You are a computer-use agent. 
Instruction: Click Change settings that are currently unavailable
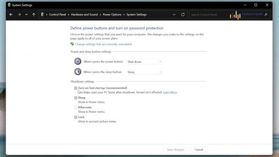(x=104, y=44)
